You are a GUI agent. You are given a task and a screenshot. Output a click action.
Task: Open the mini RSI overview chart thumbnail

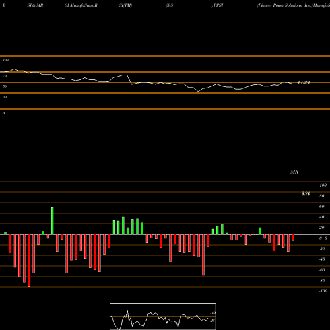point(163,316)
